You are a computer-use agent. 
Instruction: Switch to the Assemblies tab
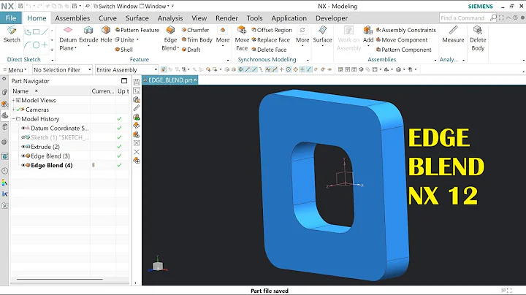click(x=72, y=18)
